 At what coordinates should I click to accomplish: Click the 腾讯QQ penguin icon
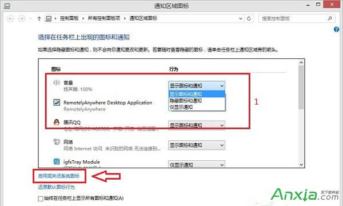pos(57,122)
